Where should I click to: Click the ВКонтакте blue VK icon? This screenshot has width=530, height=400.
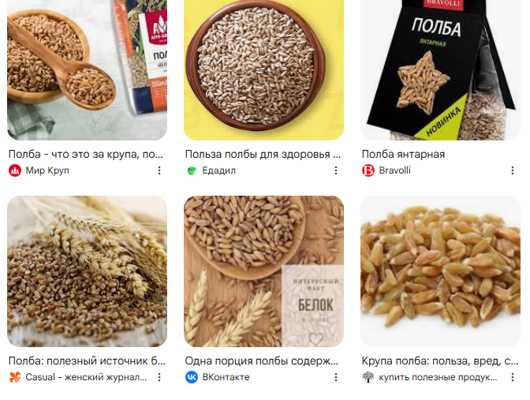pyautogui.click(x=192, y=377)
